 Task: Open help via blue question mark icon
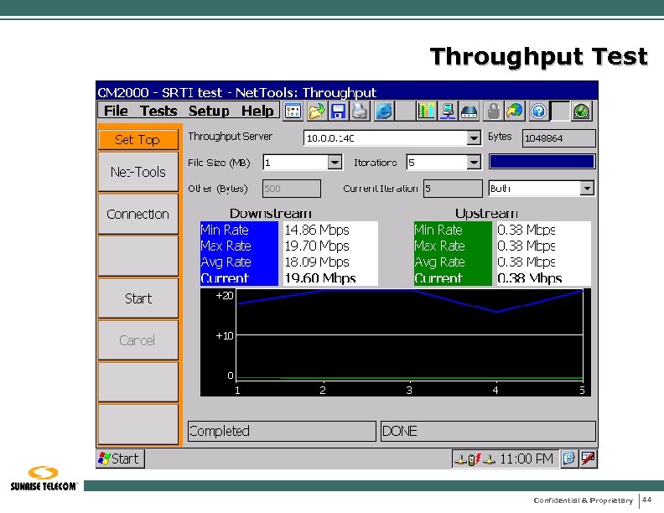538,111
